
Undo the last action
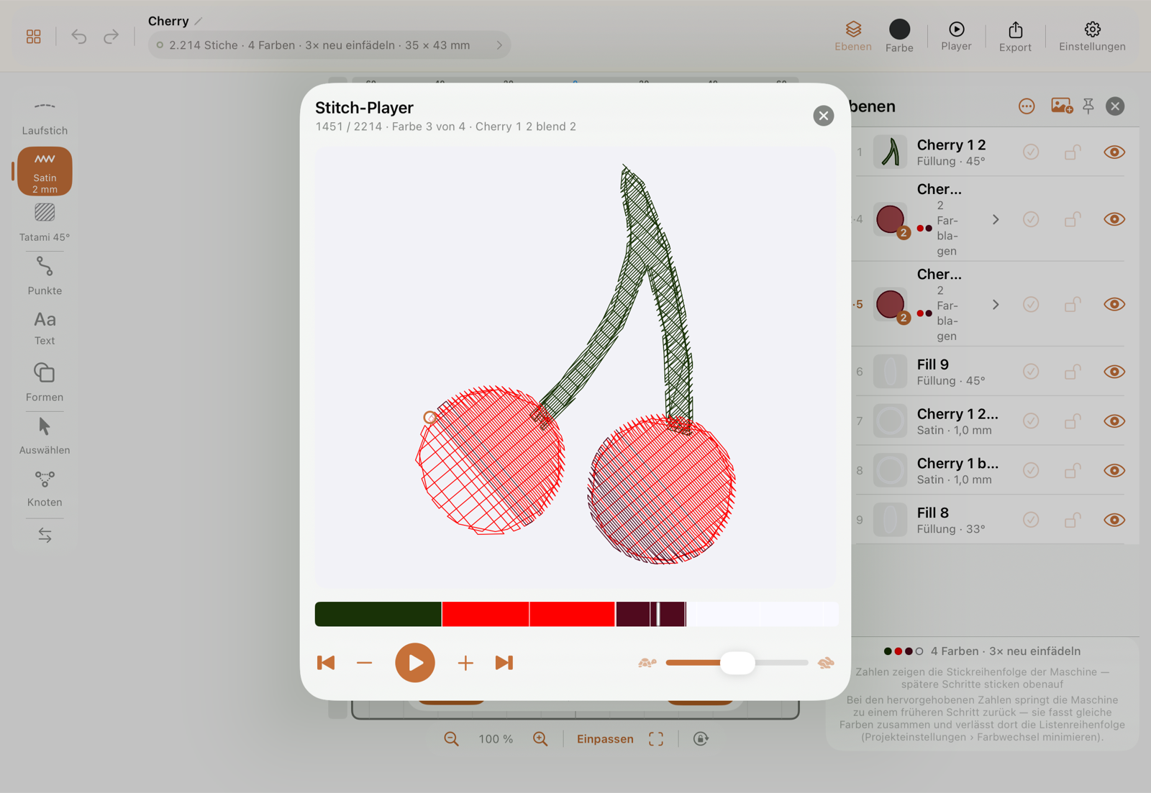(79, 37)
